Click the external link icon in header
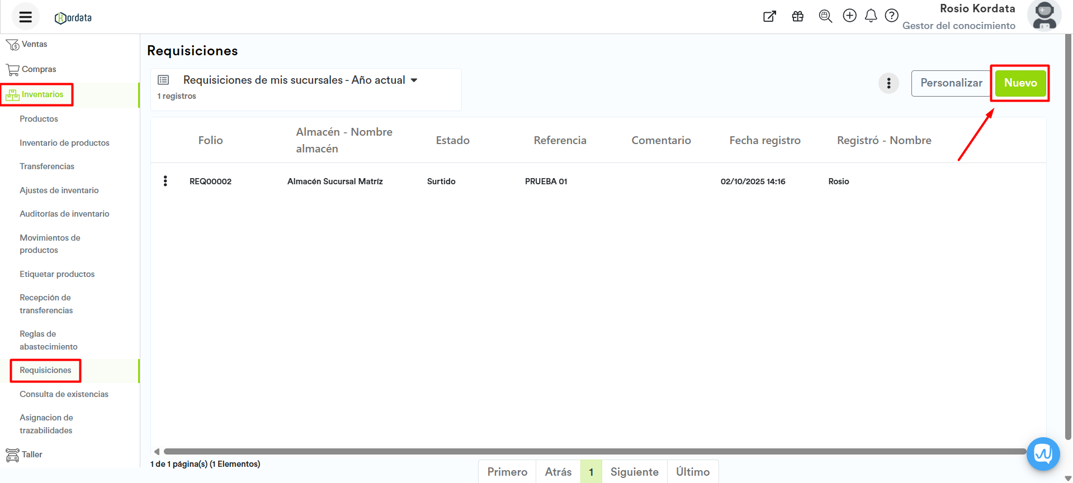 (x=769, y=16)
